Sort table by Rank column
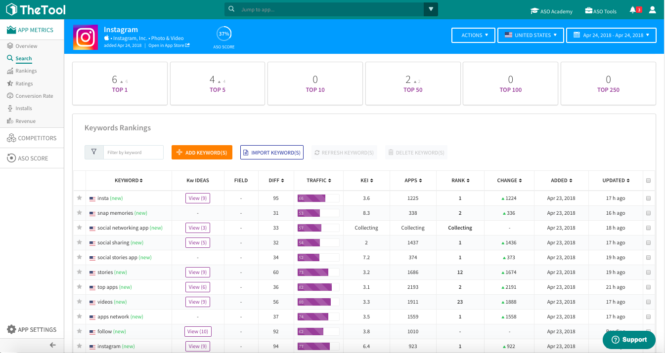665x353 pixels. pos(460,180)
